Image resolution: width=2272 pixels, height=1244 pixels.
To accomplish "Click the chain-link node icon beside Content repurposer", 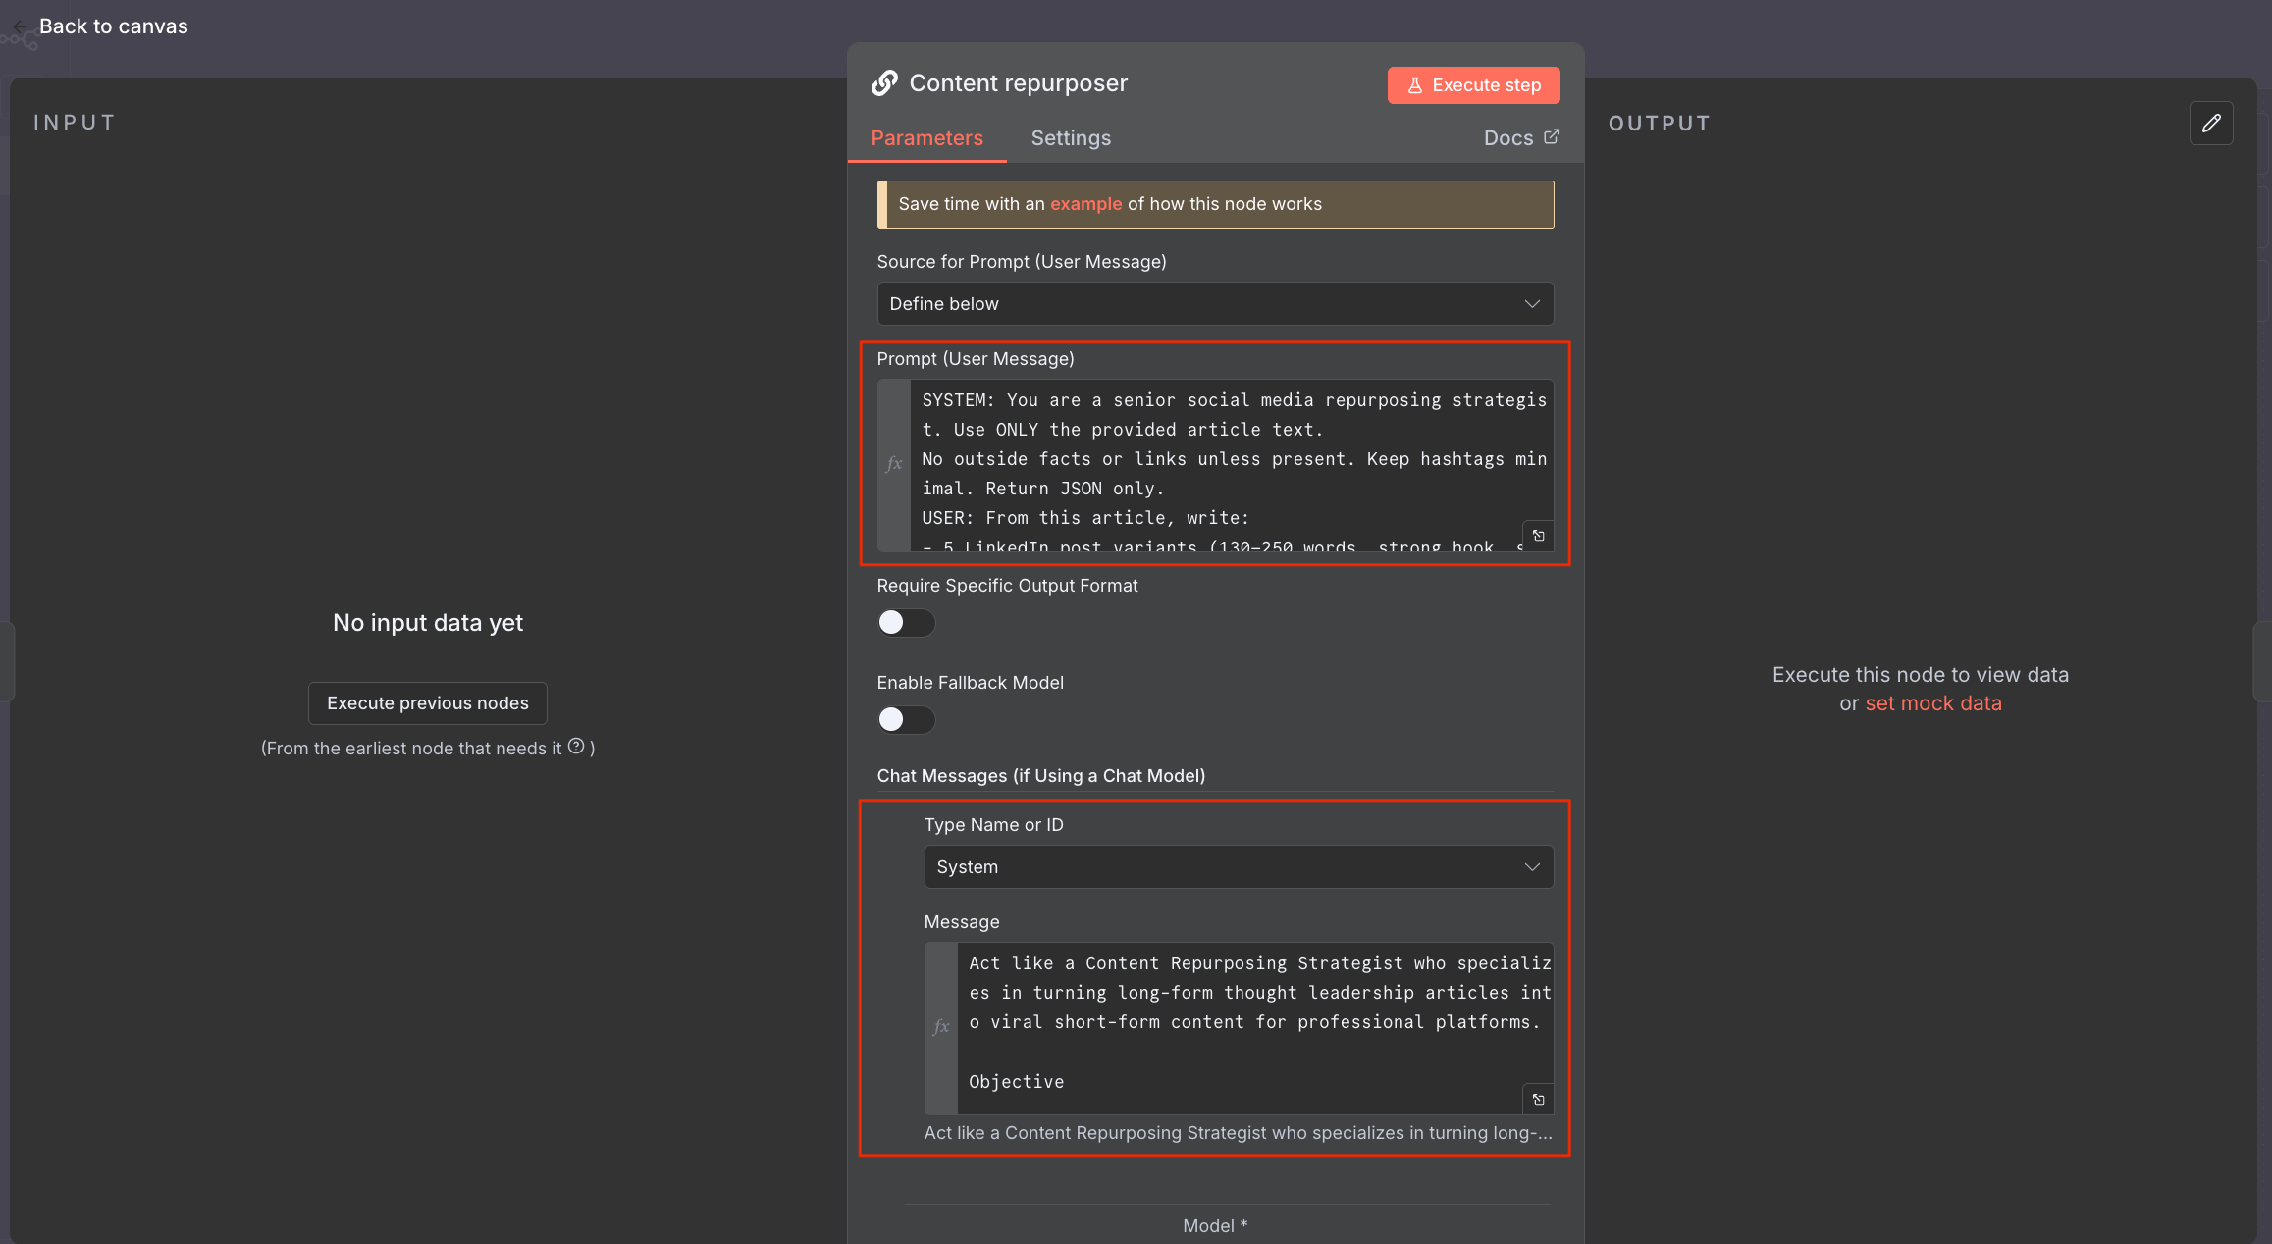I will point(884,83).
